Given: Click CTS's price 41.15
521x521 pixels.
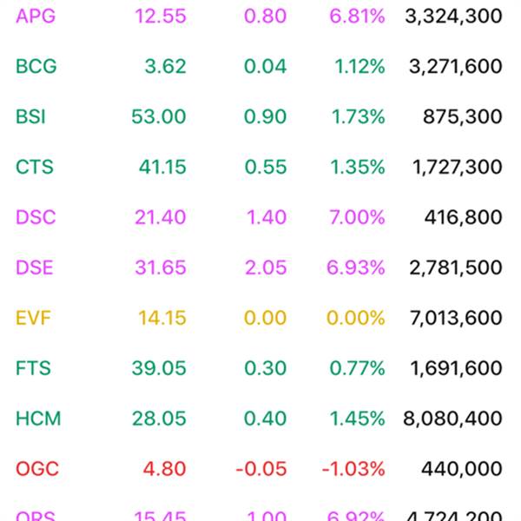Looking at the screenshot, I should tap(162, 167).
